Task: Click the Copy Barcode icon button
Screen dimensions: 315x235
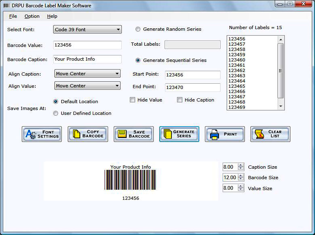Action: click(88, 134)
